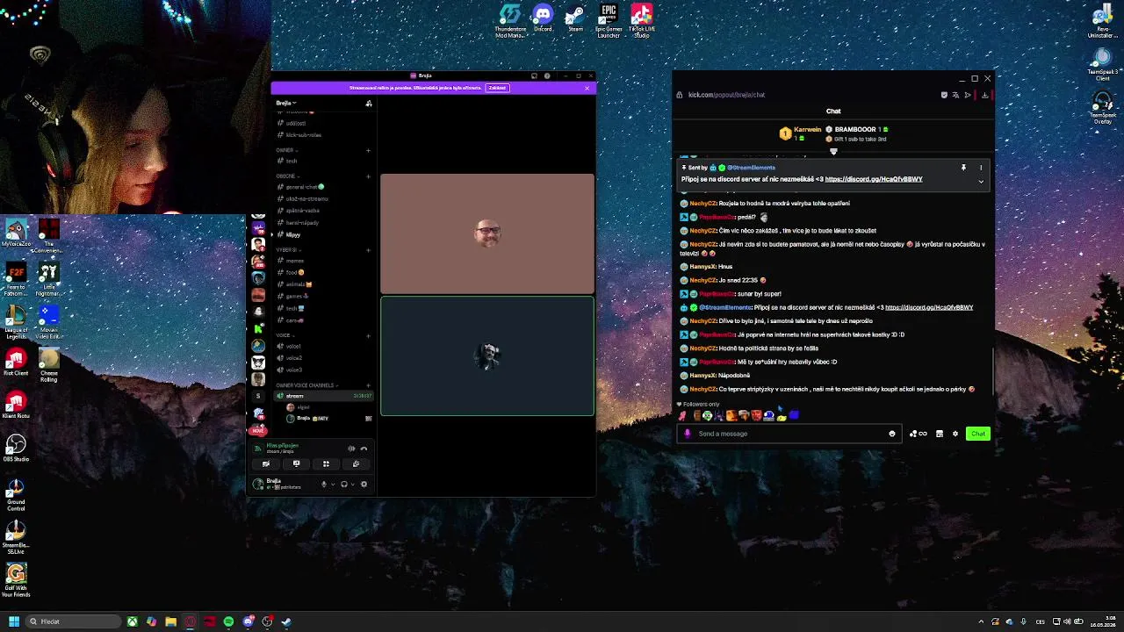Toggle Discord camera button
Image resolution: width=1124 pixels, height=632 pixels.
point(266,464)
